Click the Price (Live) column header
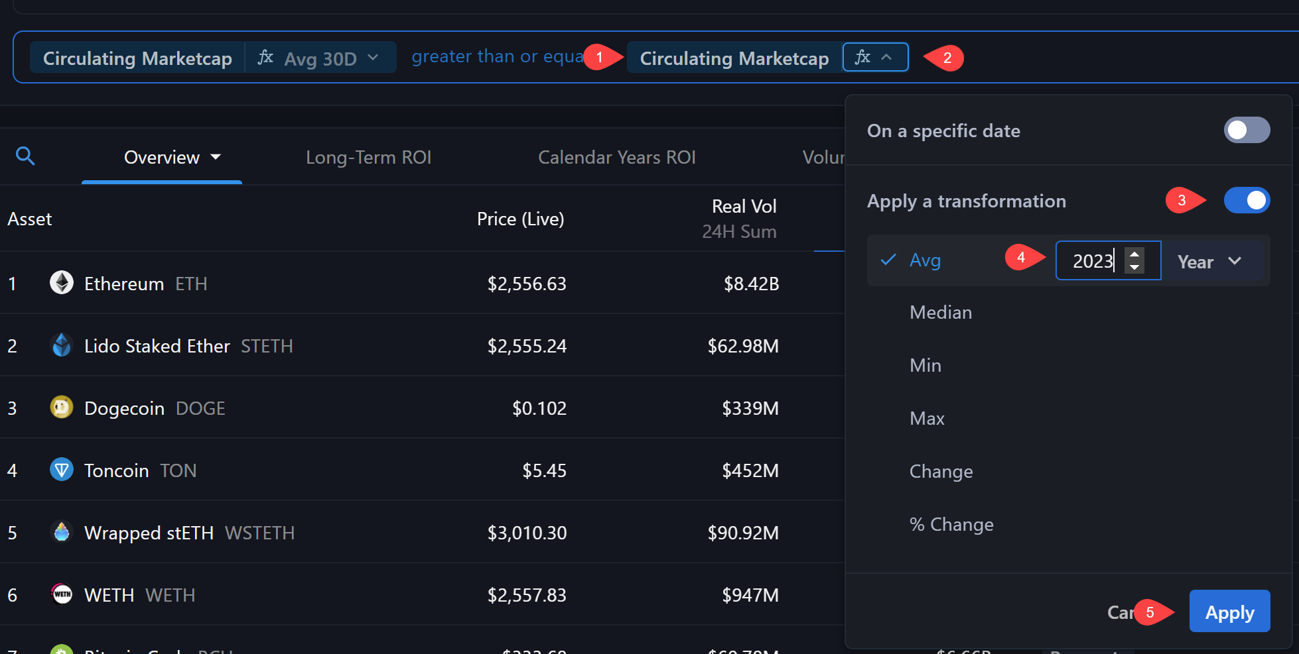The height and width of the screenshot is (654, 1299). click(x=521, y=219)
